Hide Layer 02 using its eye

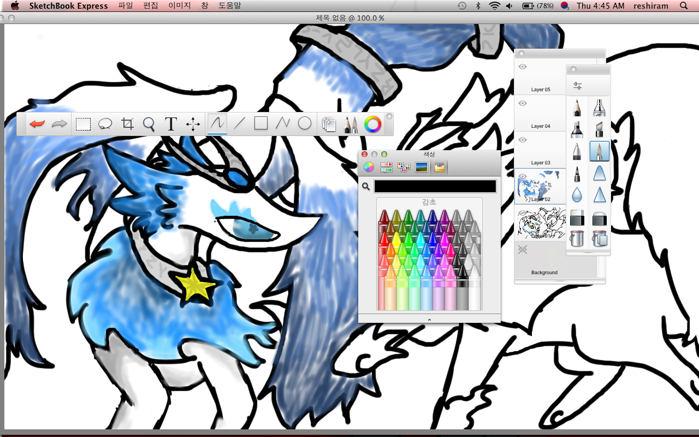pyautogui.click(x=523, y=176)
